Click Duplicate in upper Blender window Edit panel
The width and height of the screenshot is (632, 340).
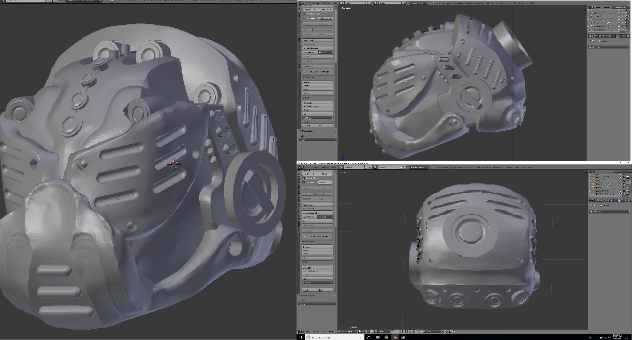(x=317, y=103)
